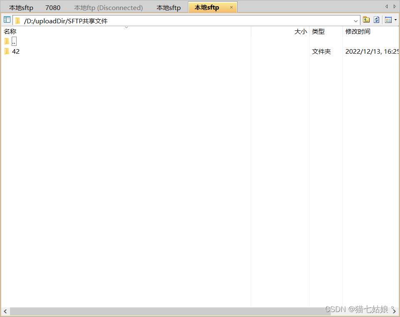This screenshot has width=400, height=317.
Task: Select the parent directory '..' entry
Action: (x=14, y=41)
